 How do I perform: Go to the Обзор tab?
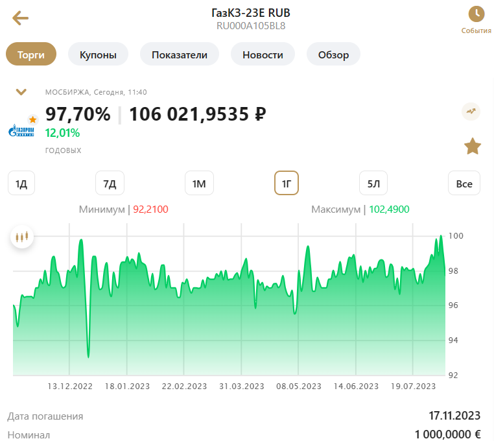click(x=333, y=54)
